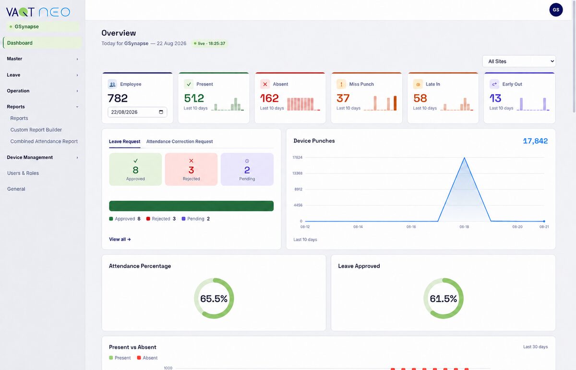Open the All Sites dropdown
This screenshot has height=370, width=576.
coord(519,61)
